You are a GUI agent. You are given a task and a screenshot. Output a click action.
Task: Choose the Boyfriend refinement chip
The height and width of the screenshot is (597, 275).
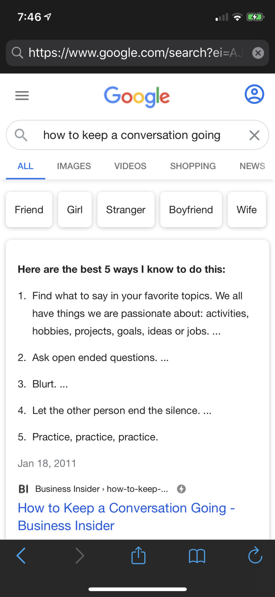191,210
